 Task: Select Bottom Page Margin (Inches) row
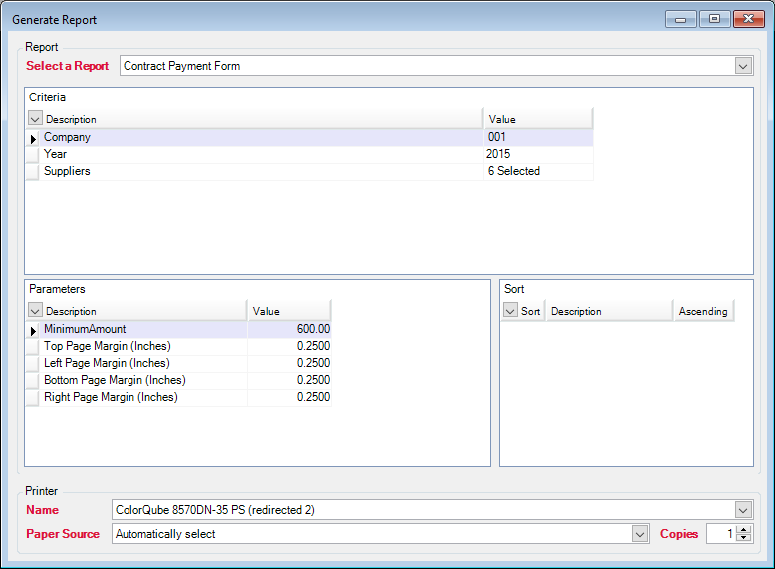[x=178, y=380]
